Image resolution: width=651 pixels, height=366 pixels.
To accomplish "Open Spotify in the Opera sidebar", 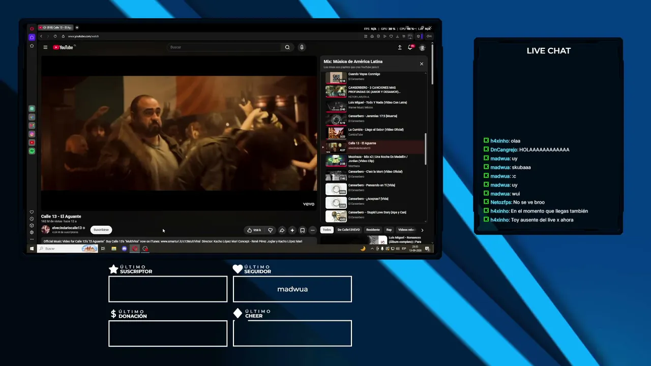I will pos(32,151).
